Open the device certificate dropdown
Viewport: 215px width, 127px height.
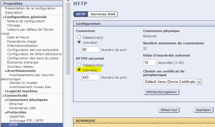tap(199, 82)
